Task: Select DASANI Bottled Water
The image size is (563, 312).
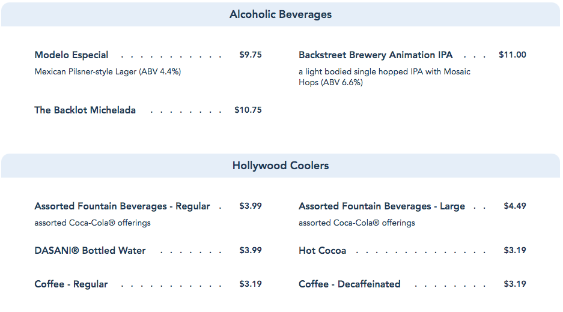Action: click(90, 251)
